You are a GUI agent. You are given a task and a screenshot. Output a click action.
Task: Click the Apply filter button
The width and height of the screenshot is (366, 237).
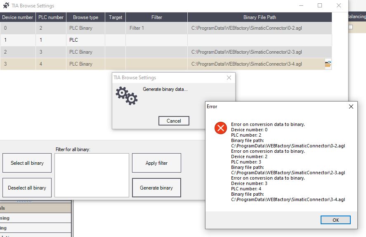[x=156, y=163]
